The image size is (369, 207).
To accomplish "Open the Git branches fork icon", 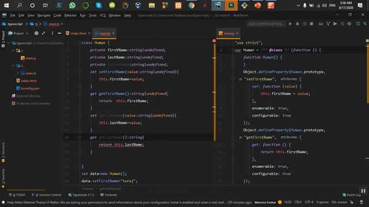I will tap(328, 24).
